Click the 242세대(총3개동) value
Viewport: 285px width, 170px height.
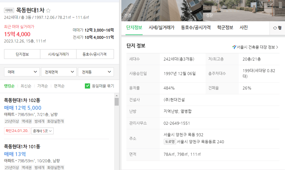[179, 59]
